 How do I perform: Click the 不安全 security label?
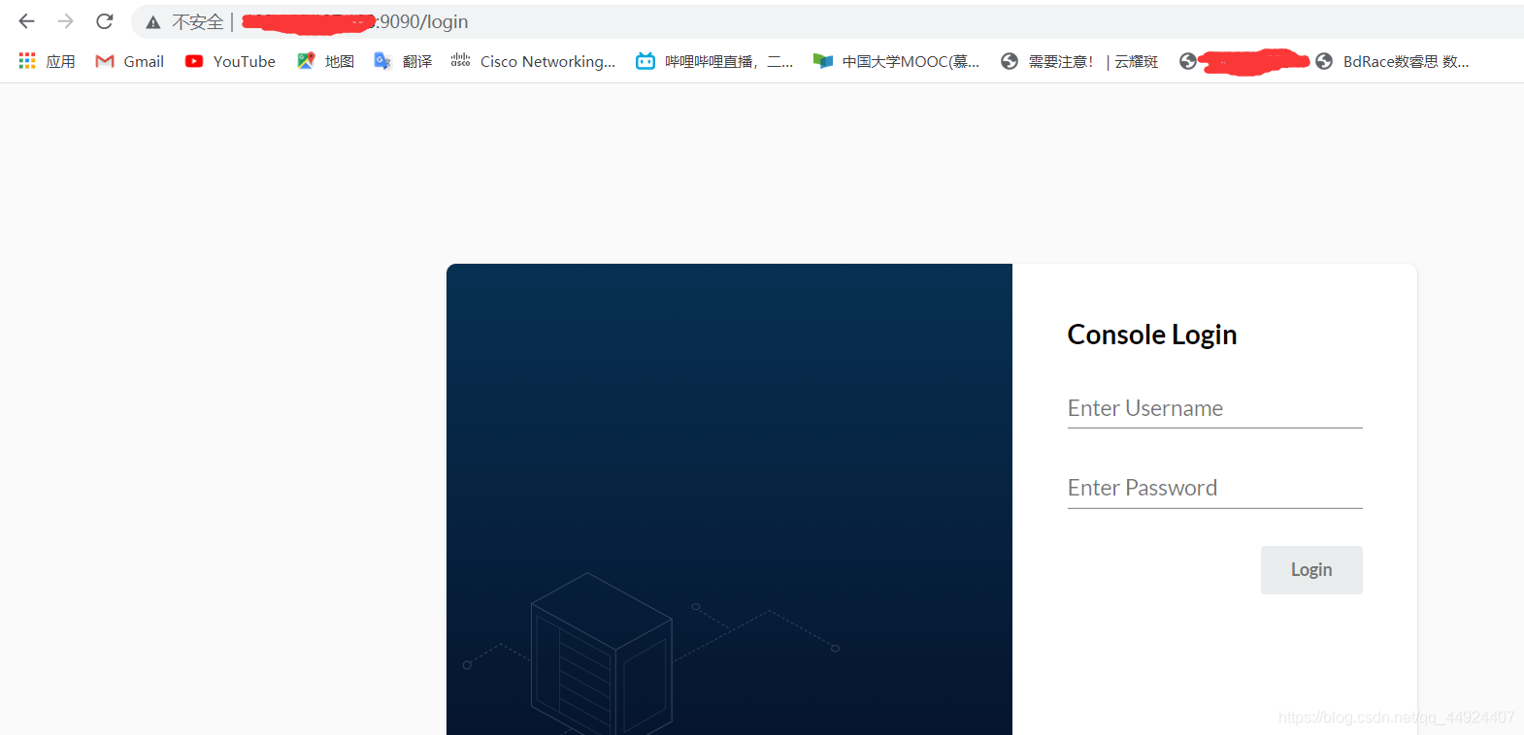coord(198,21)
